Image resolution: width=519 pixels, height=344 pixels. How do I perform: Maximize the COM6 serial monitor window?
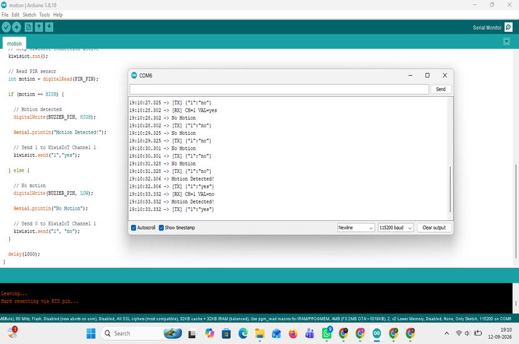click(427, 75)
